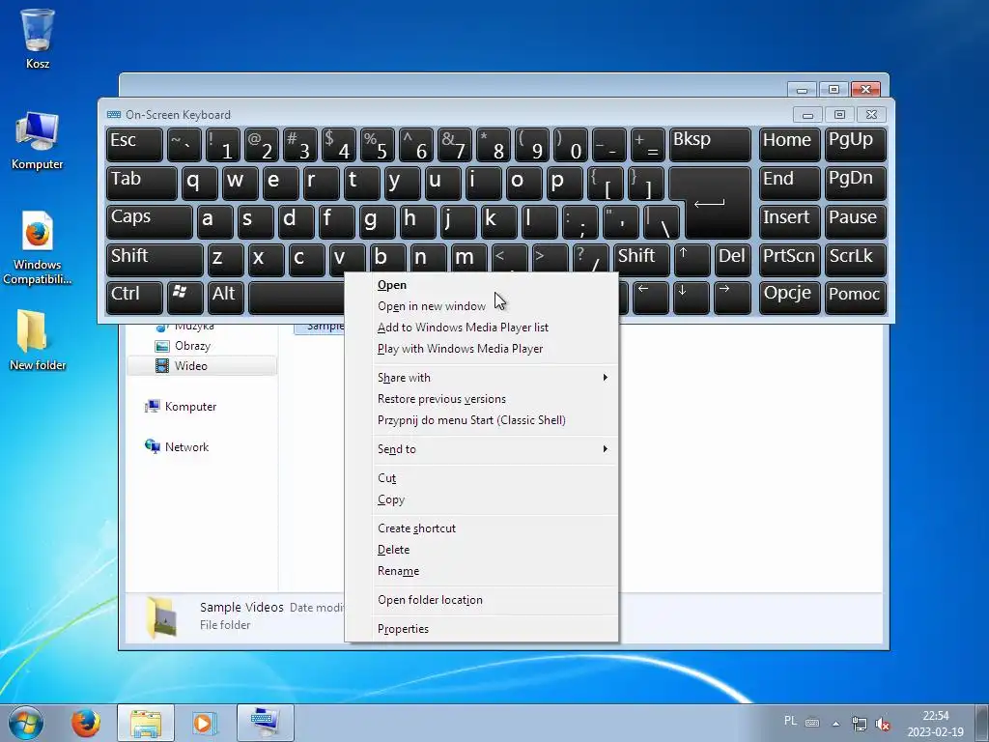Screen dimensions: 989x742
Task: Toggle ScrLk on On-Screen Keyboard
Action: click(x=856, y=260)
